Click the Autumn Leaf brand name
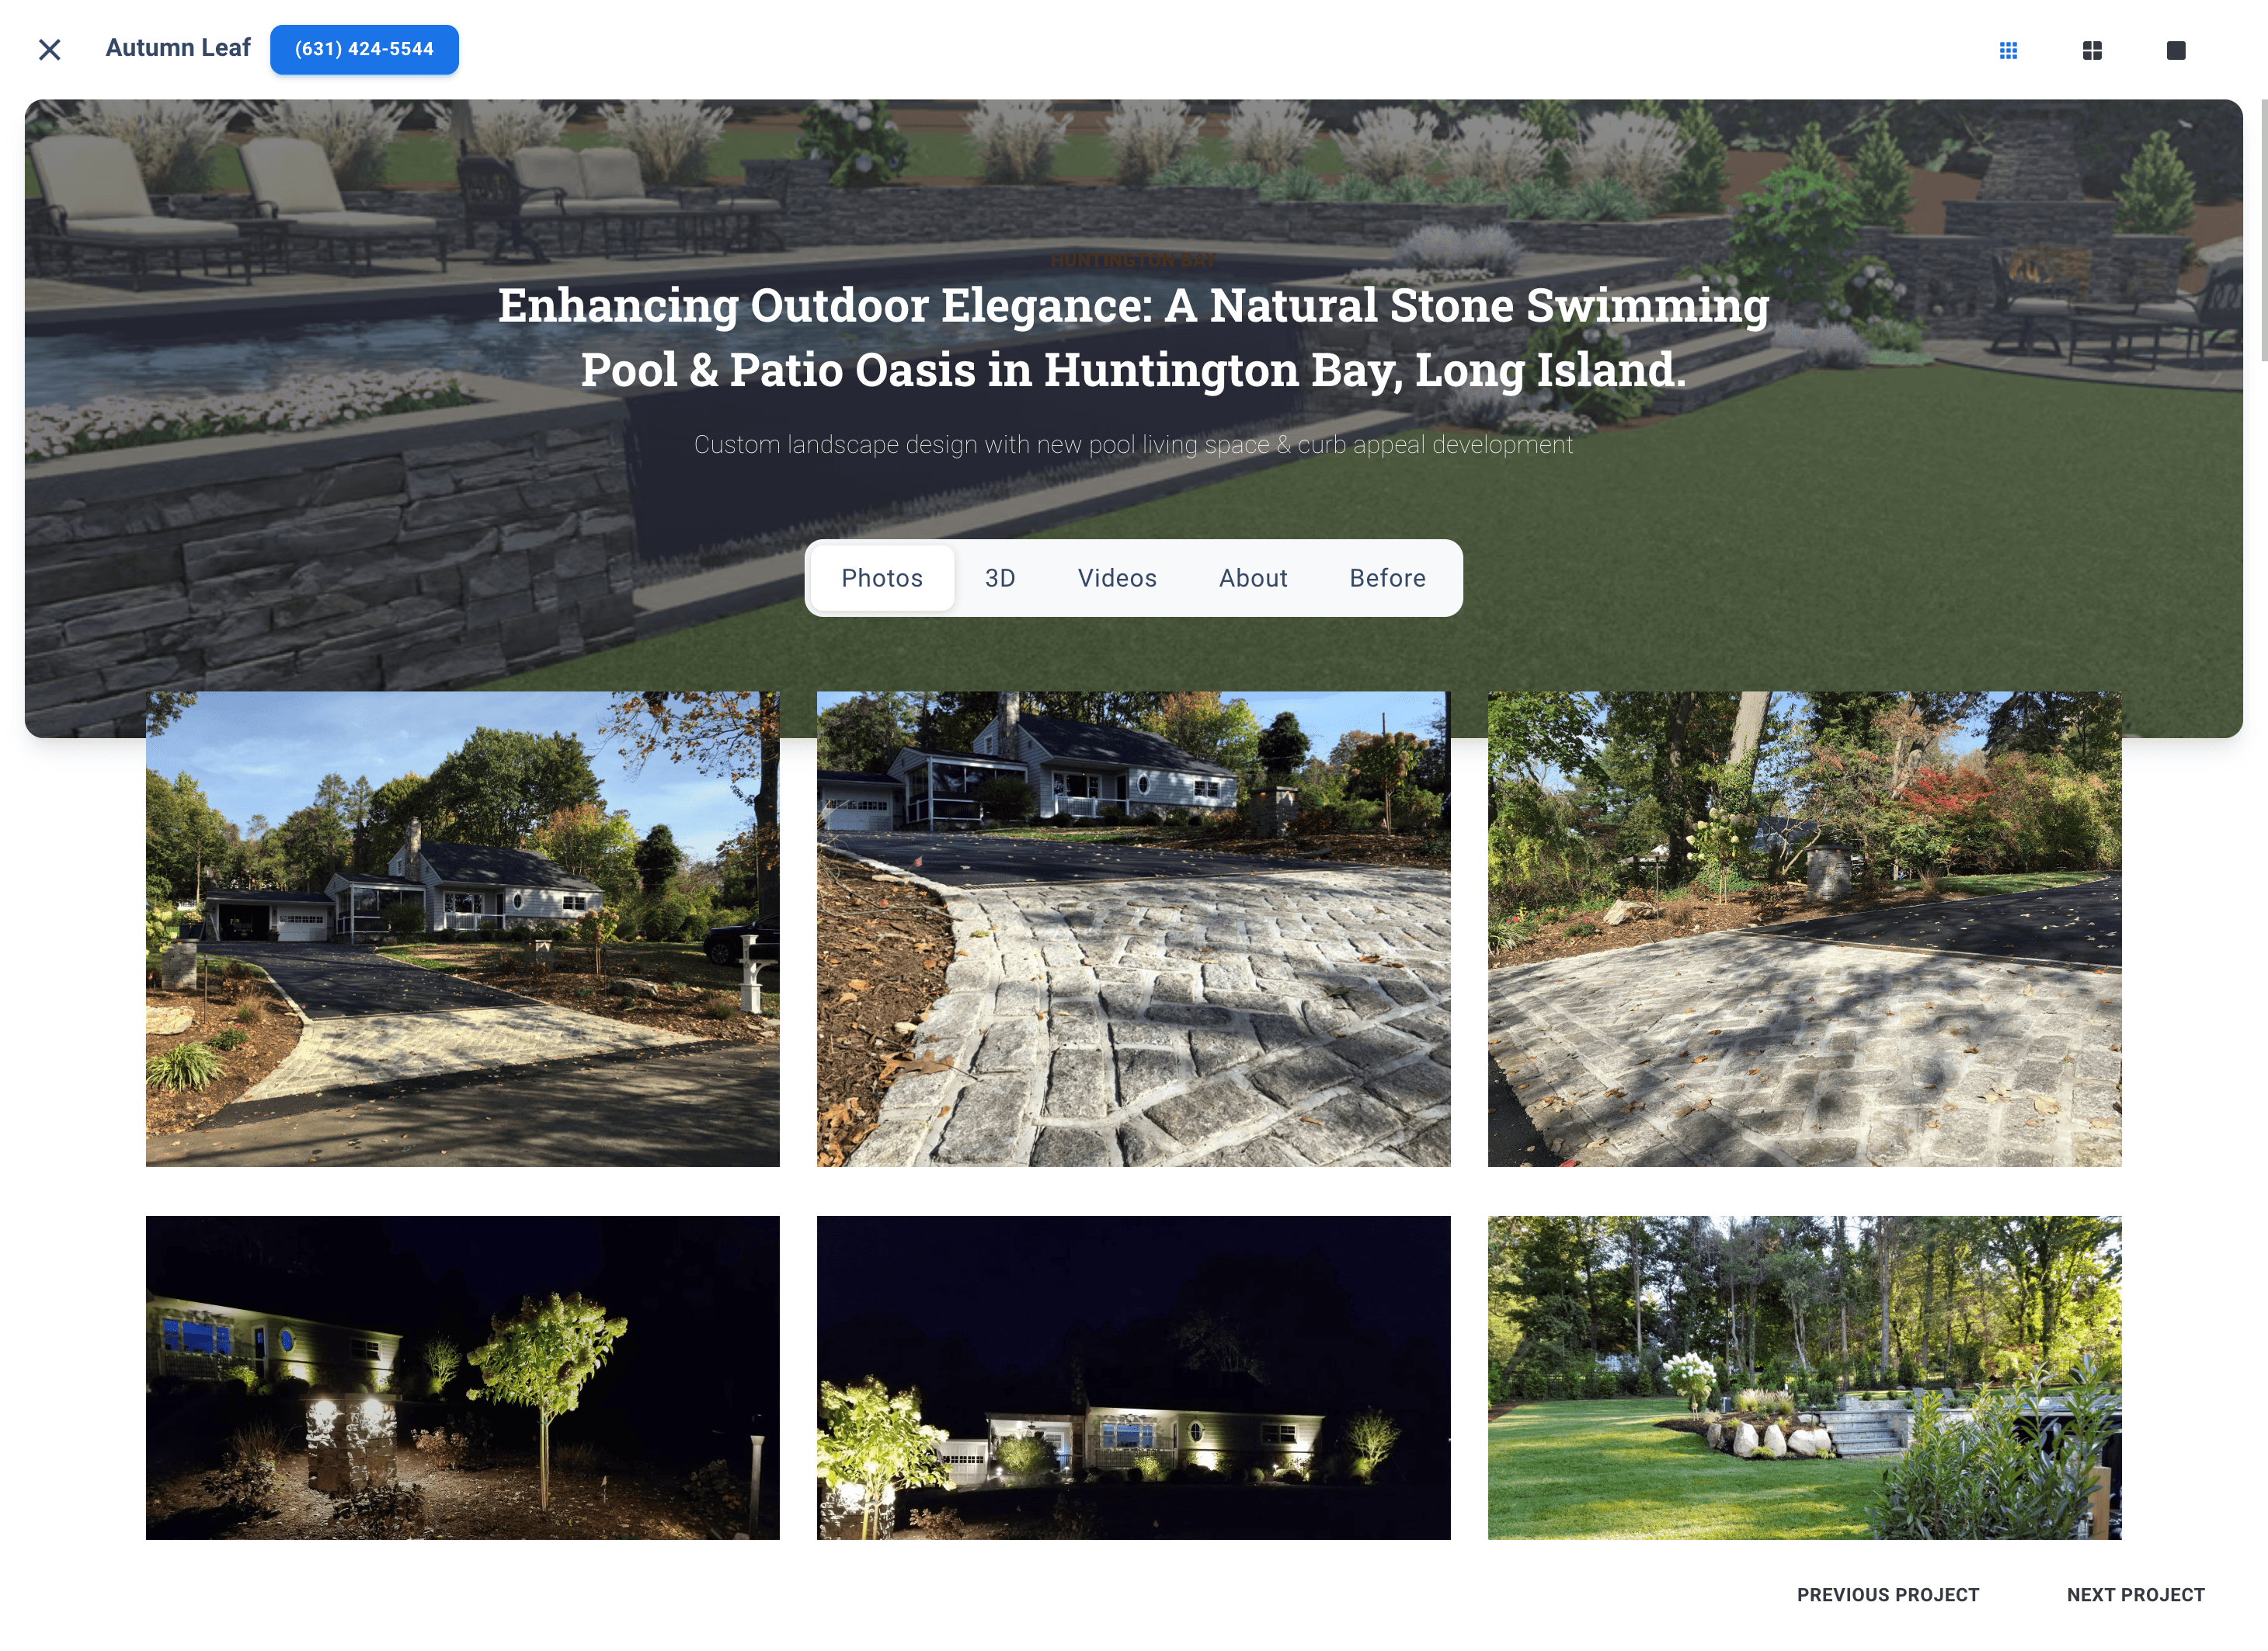The height and width of the screenshot is (1651, 2268). pos(178,48)
